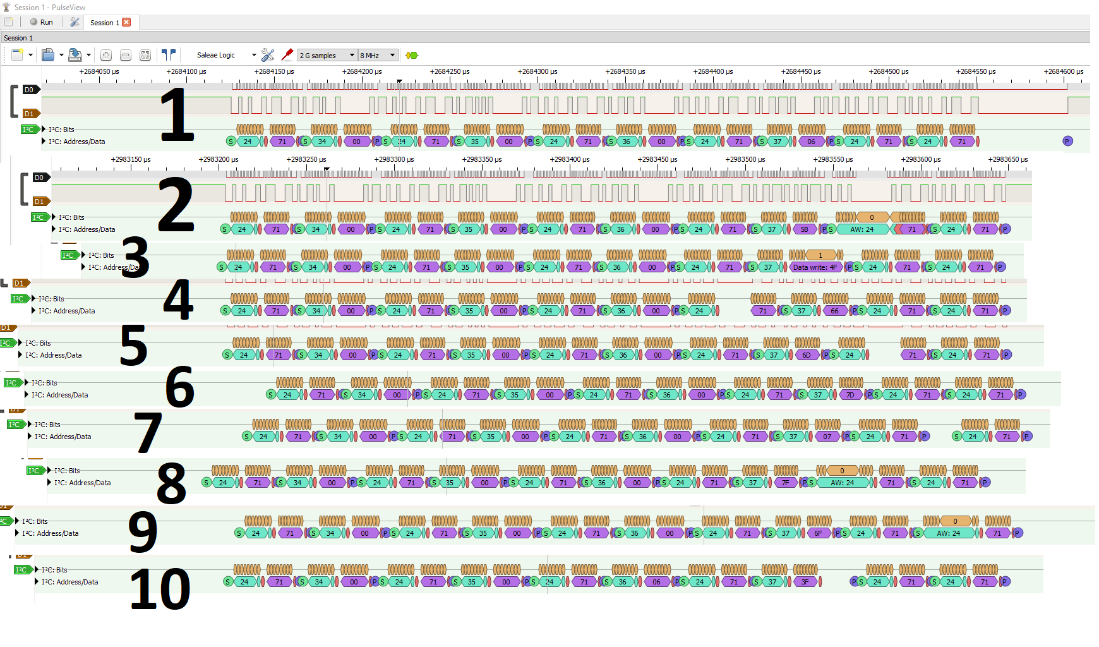Open the dropdown arrow beside save icon
1099x647 pixels.
[88, 55]
